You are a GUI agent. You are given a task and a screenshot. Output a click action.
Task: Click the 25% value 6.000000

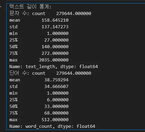[58, 100]
